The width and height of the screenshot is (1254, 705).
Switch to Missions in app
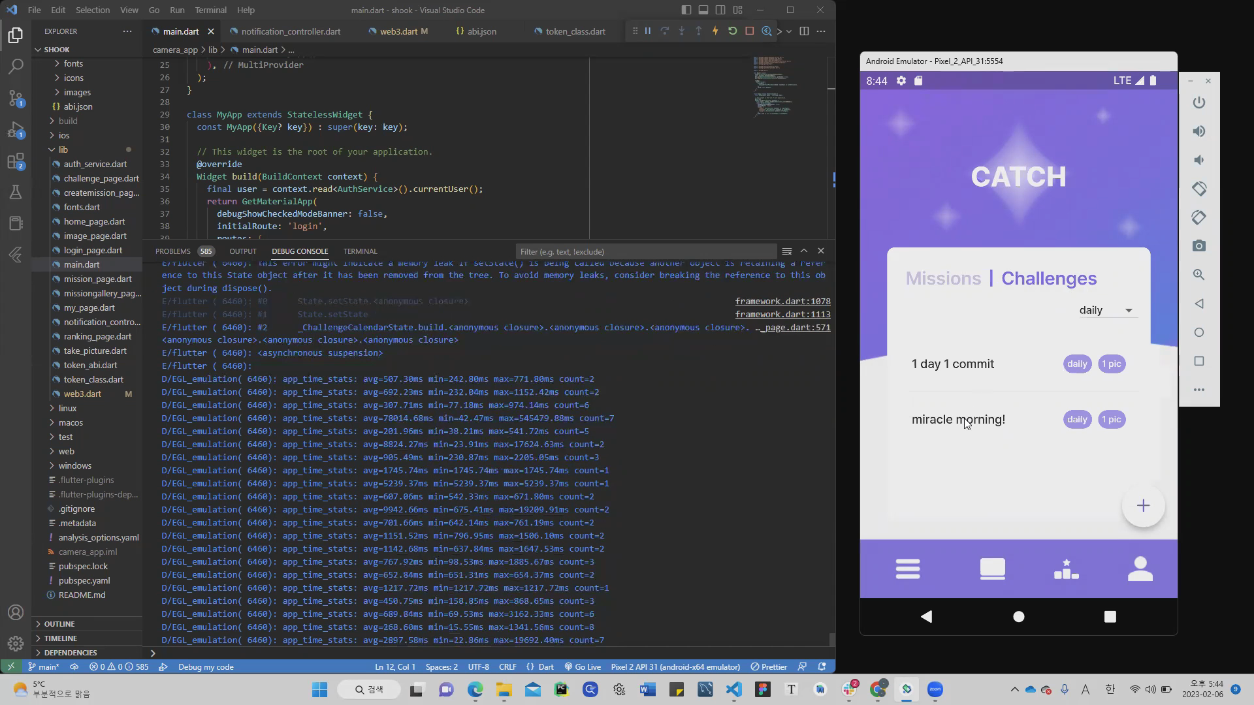[x=943, y=279]
